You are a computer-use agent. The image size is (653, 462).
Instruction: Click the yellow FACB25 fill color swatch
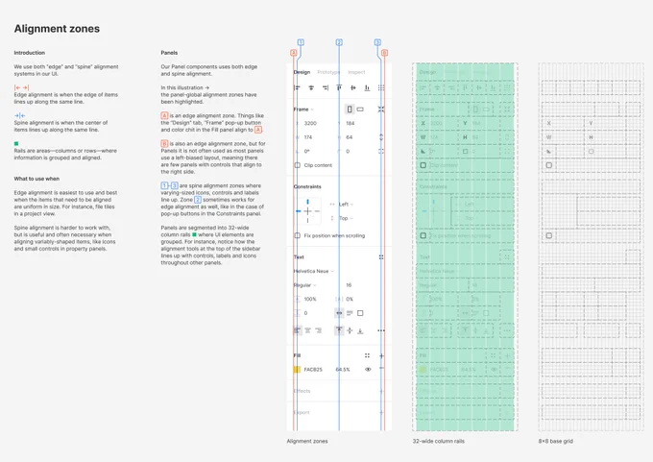click(x=297, y=370)
